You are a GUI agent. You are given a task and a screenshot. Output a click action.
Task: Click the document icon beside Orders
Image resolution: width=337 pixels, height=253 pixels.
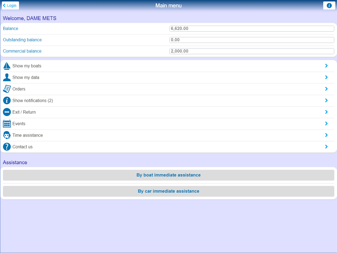[x=7, y=89]
